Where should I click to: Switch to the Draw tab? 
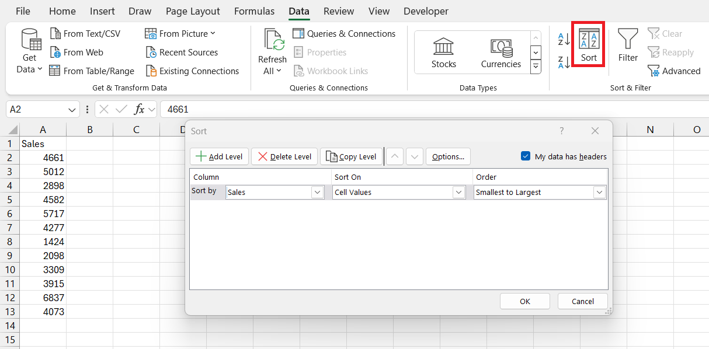(140, 11)
